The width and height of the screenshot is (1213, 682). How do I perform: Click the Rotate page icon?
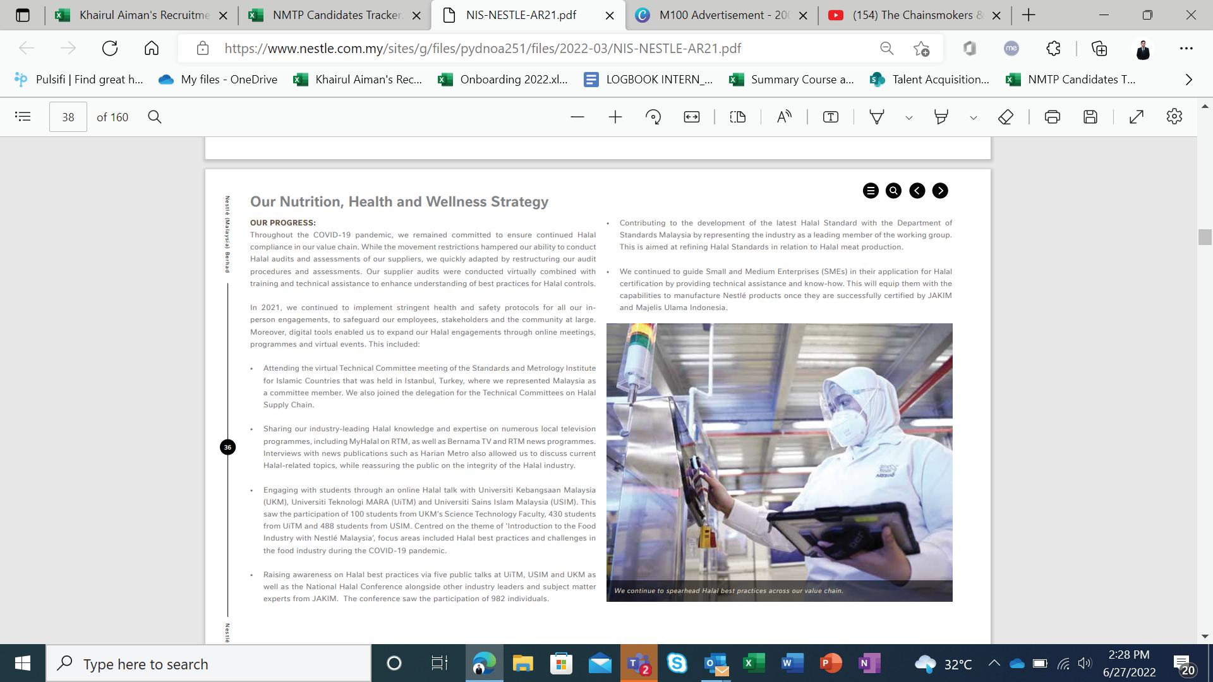(x=653, y=117)
